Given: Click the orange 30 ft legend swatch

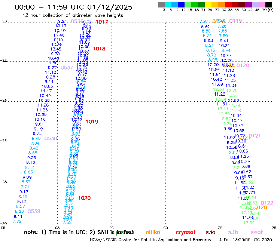Looking at the screenshot, I should click(x=222, y=4).
